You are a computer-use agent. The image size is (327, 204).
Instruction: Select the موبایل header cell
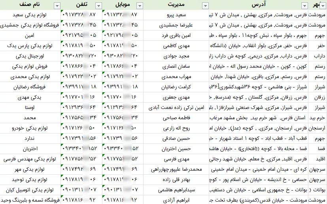coord(123,5)
